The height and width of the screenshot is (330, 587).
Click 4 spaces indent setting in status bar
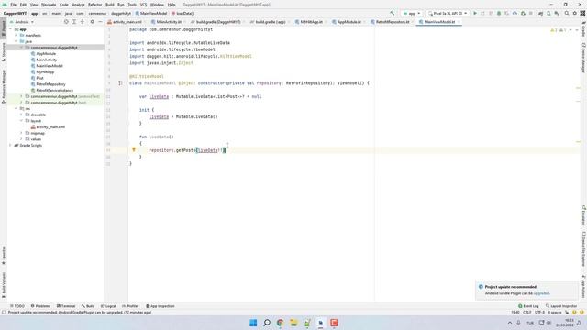click(x=555, y=312)
